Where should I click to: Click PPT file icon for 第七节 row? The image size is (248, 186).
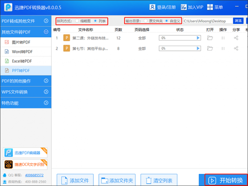coord(67,48)
